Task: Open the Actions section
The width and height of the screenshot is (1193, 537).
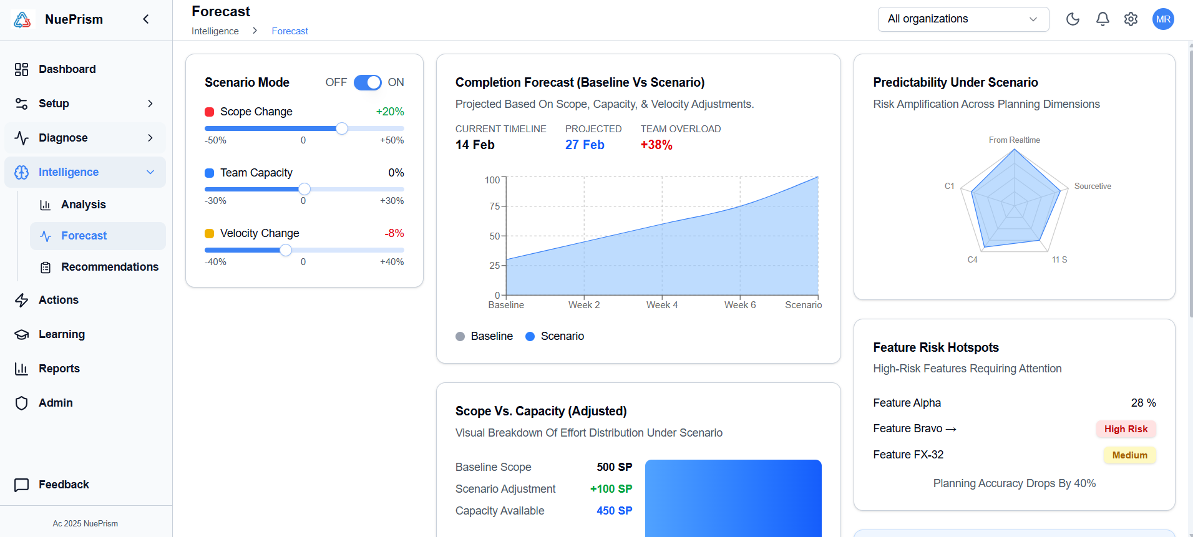Action: pos(85,300)
